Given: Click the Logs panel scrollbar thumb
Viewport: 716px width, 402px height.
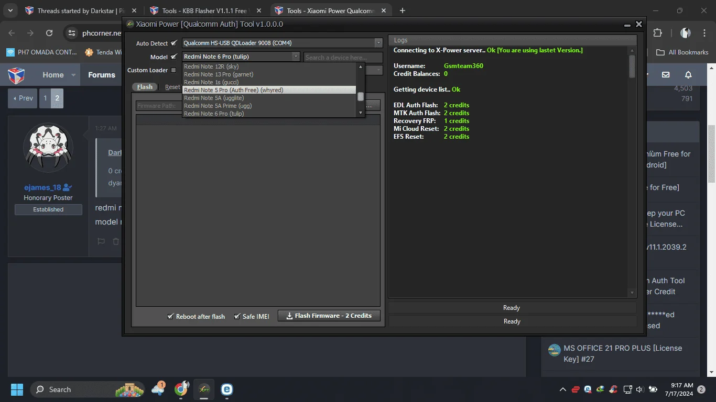Looking at the screenshot, I should click(x=632, y=66).
